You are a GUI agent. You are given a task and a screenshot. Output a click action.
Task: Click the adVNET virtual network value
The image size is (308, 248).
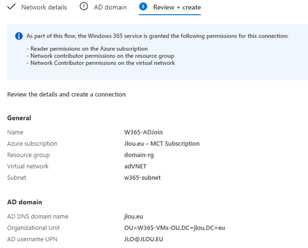coord(135,166)
